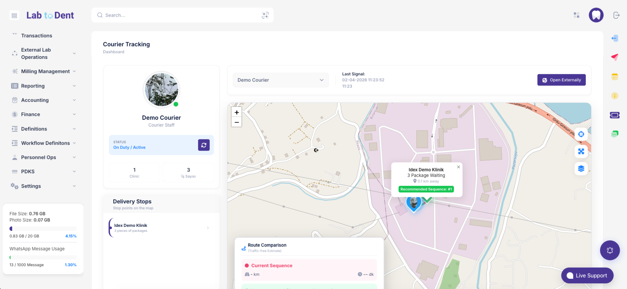
Task: Open Live Support chat
Action: [587, 276]
